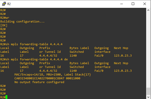Click the scrollbar up arrow
Viewport: 151px width, 99px height.
[x=148, y=10]
